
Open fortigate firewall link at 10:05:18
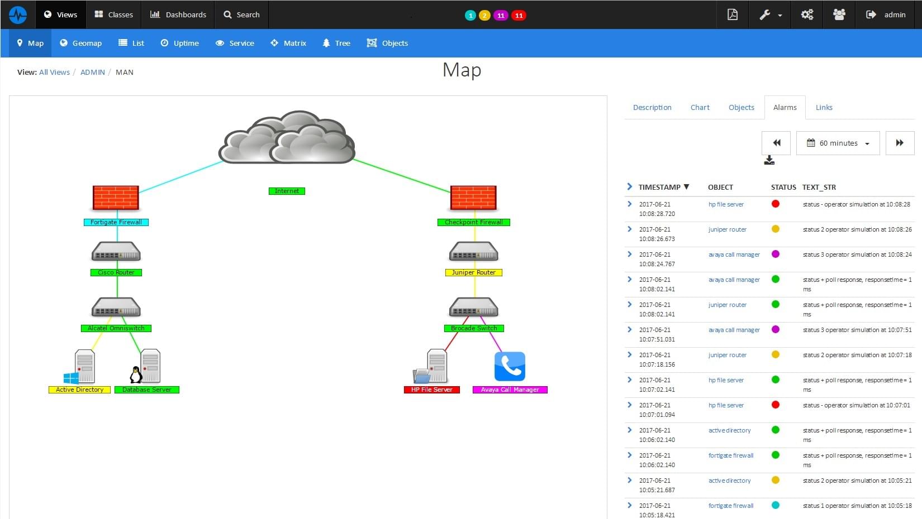click(x=730, y=506)
